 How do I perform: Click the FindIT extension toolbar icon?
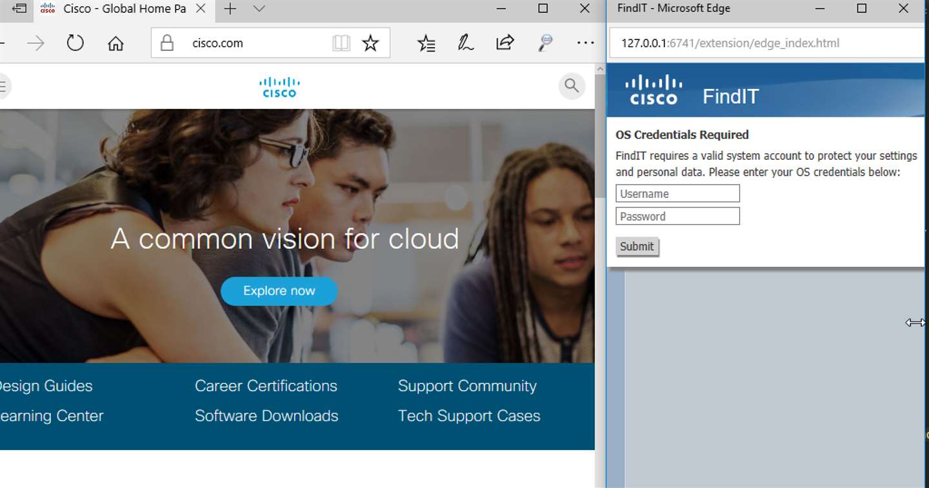coord(546,43)
